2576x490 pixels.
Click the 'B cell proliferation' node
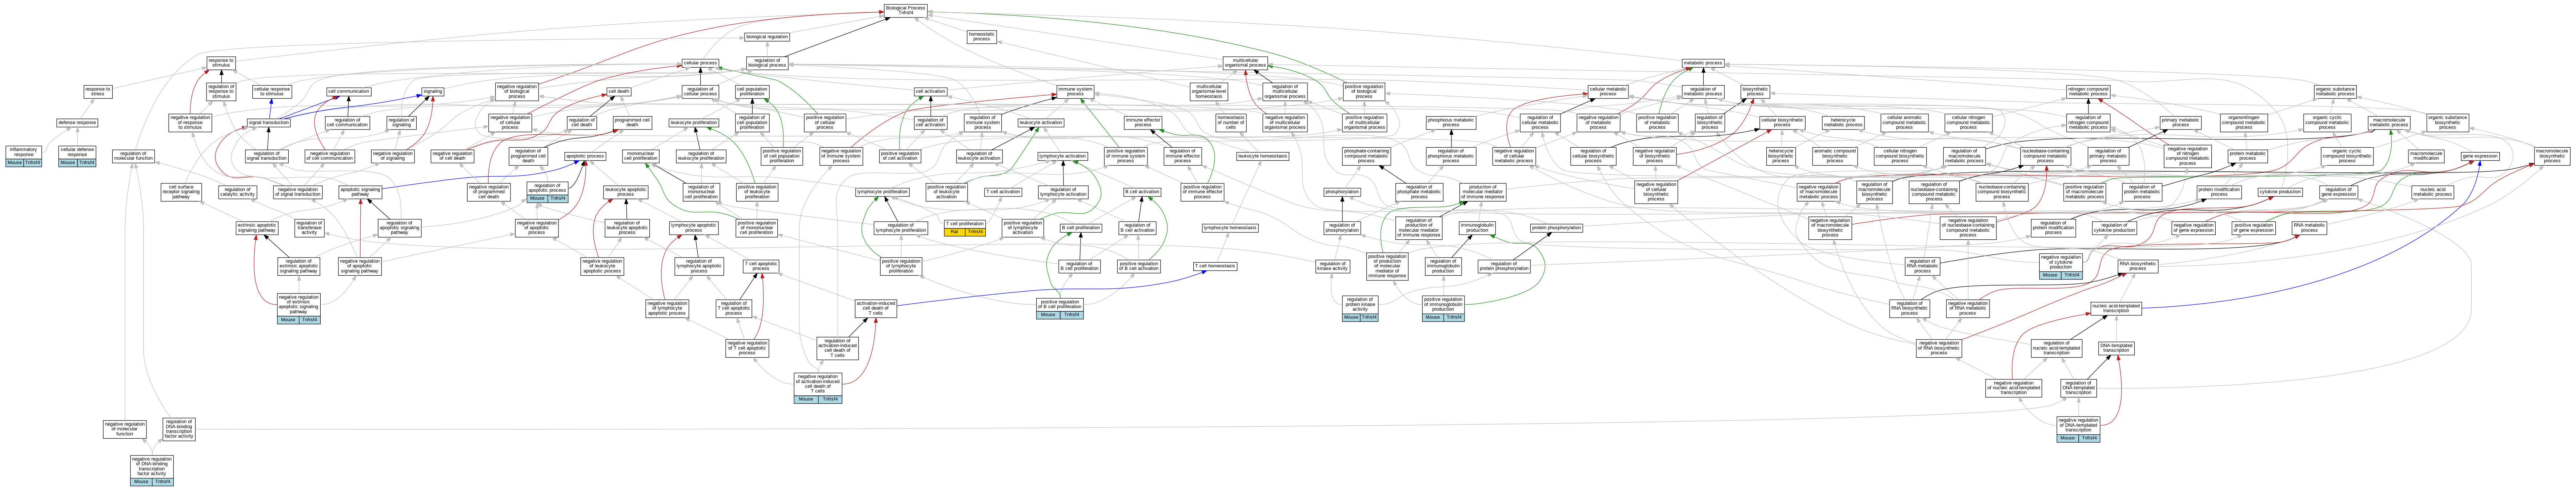click(x=1081, y=228)
